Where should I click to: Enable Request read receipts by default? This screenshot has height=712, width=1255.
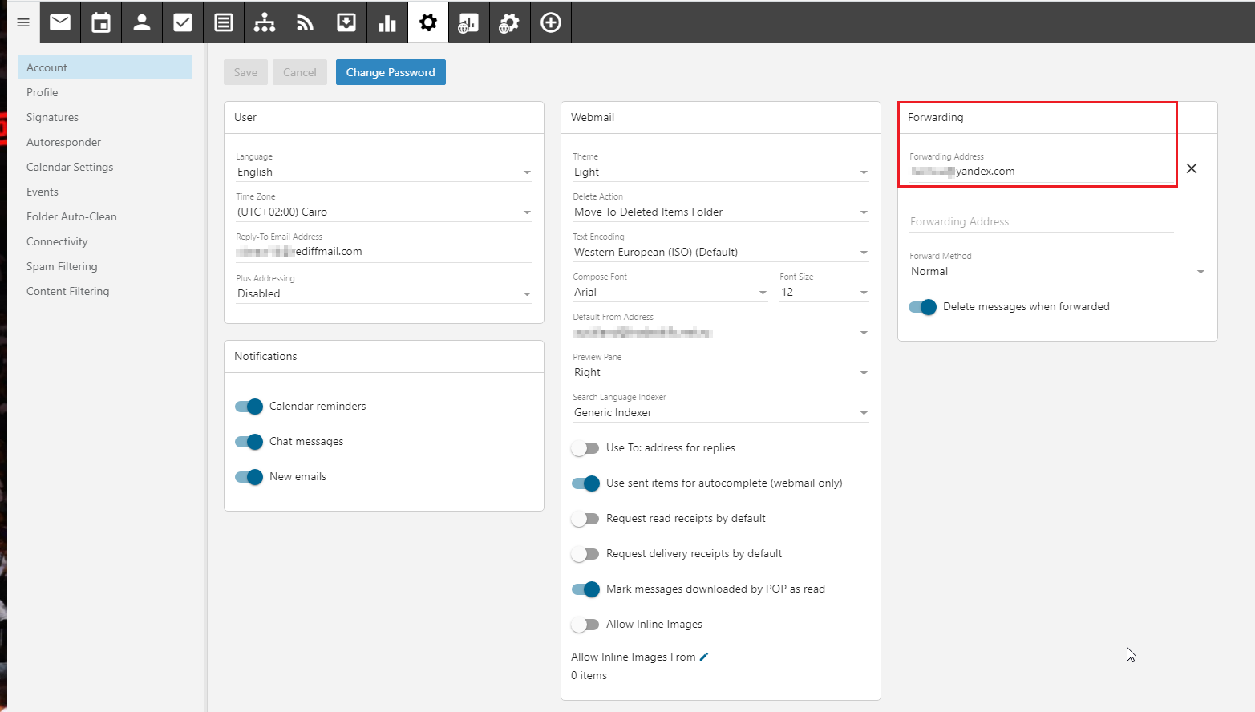(x=585, y=519)
